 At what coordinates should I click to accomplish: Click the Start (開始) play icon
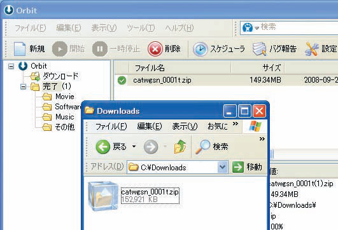(x=60, y=49)
